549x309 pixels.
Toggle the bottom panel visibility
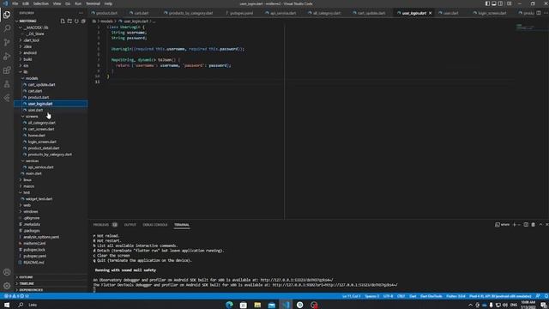coord(494,3)
